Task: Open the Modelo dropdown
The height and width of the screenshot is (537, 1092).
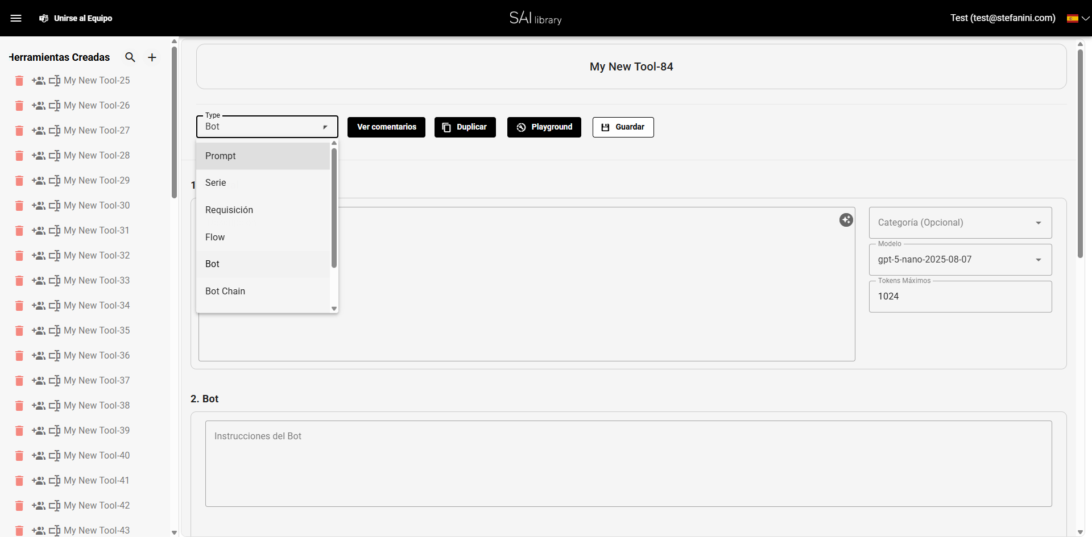Action: tap(960, 260)
